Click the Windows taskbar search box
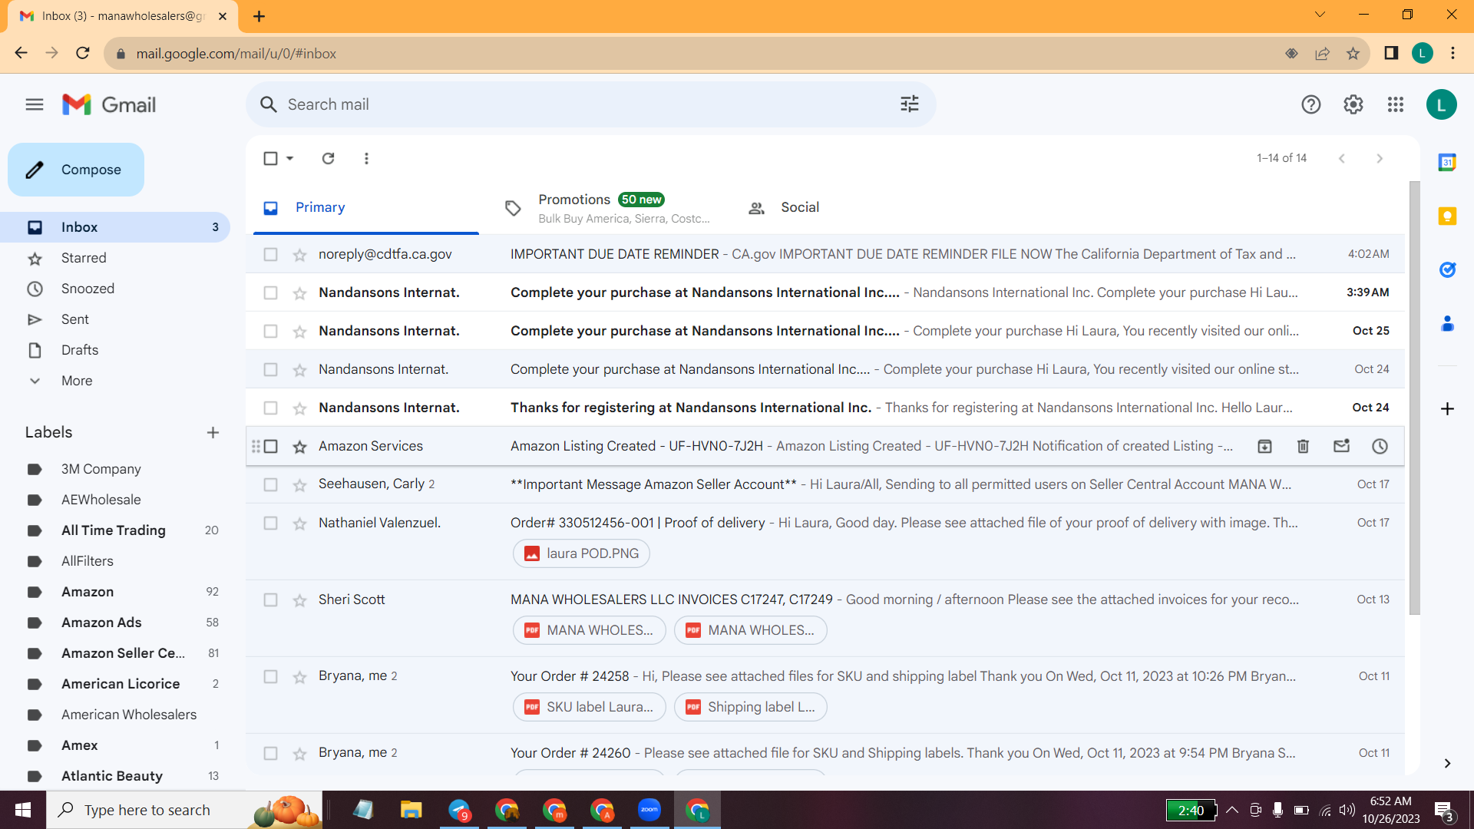 pyautogui.click(x=184, y=810)
